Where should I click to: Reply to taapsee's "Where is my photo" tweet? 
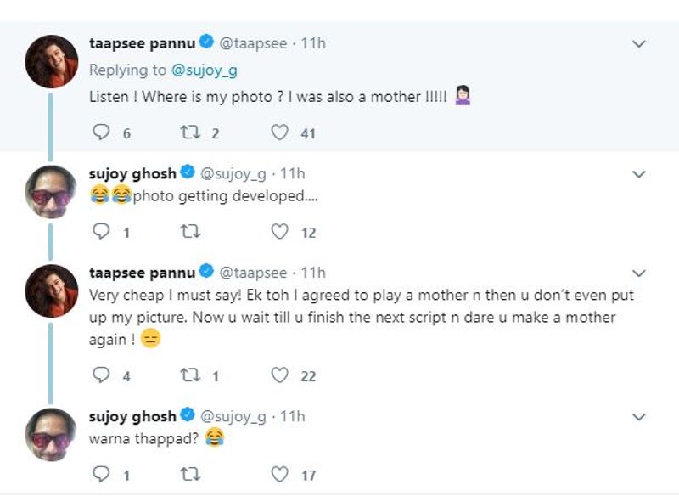click(x=100, y=132)
